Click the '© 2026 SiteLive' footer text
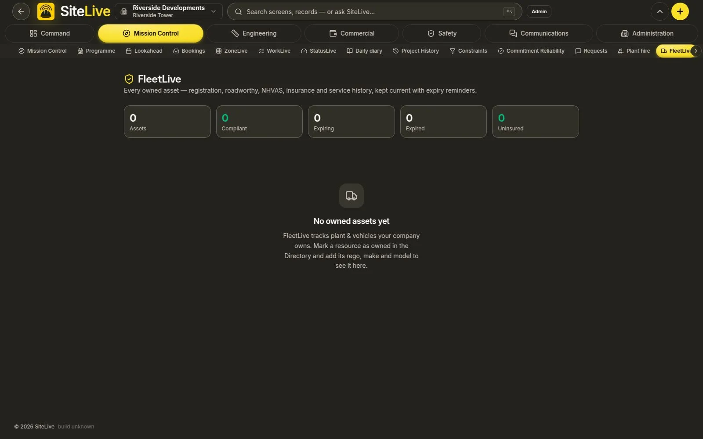The width and height of the screenshot is (703, 439). tap(34, 427)
